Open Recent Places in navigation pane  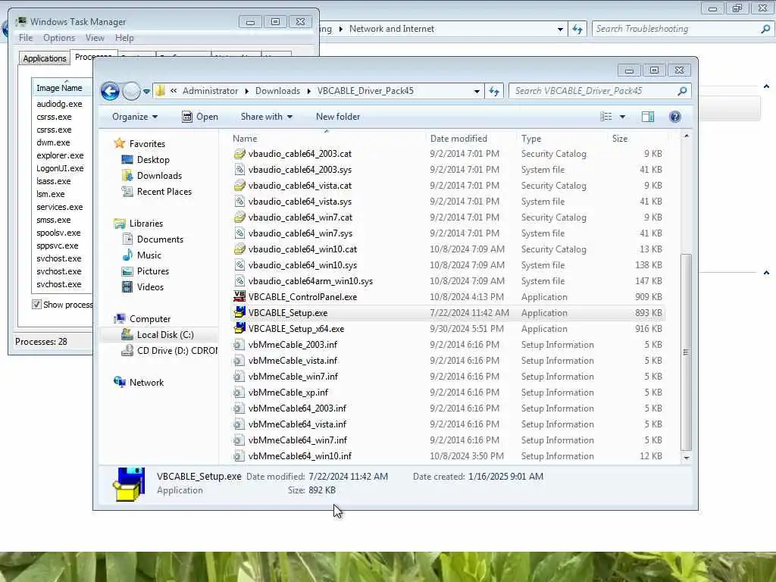[x=164, y=192]
